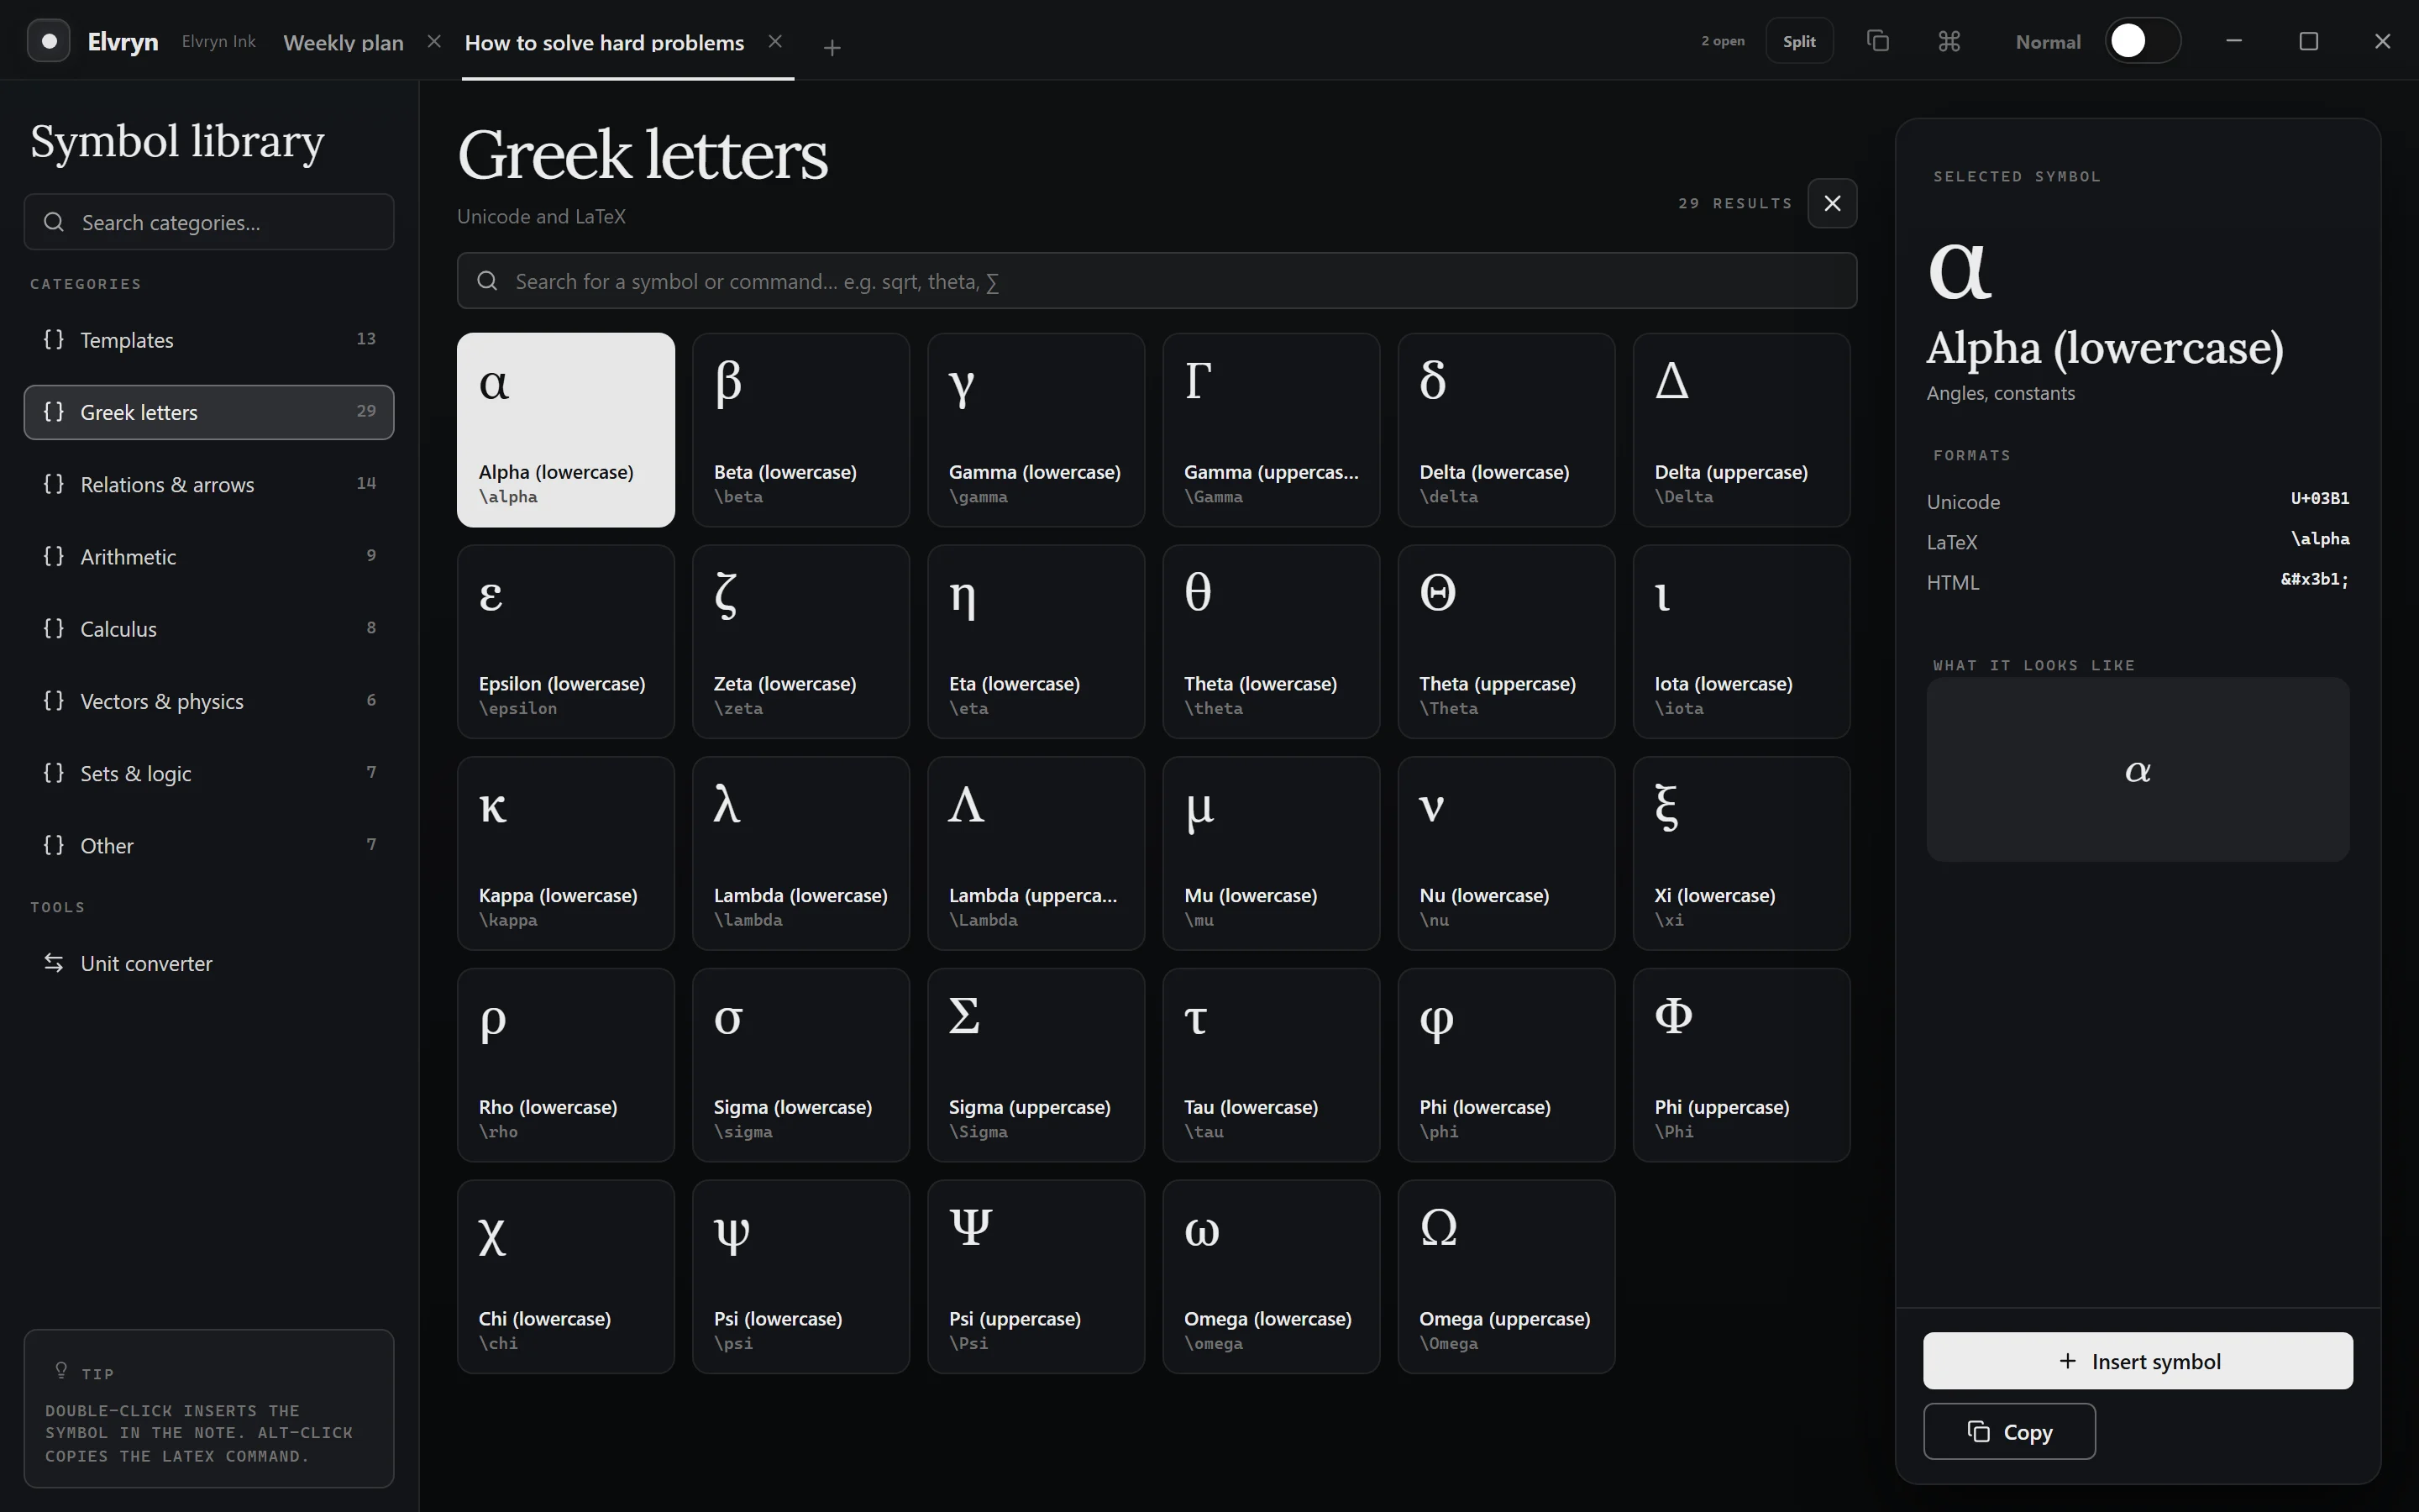Screen dimensions: 2419x1512
Task: Click the U+03B1 Unicode value
Action: pos(2319,498)
